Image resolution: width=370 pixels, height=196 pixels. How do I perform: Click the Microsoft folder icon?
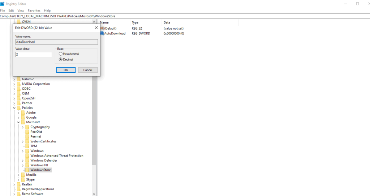[x=23, y=122]
